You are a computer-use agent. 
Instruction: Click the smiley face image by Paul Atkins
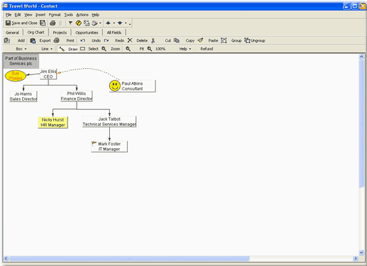115,86
